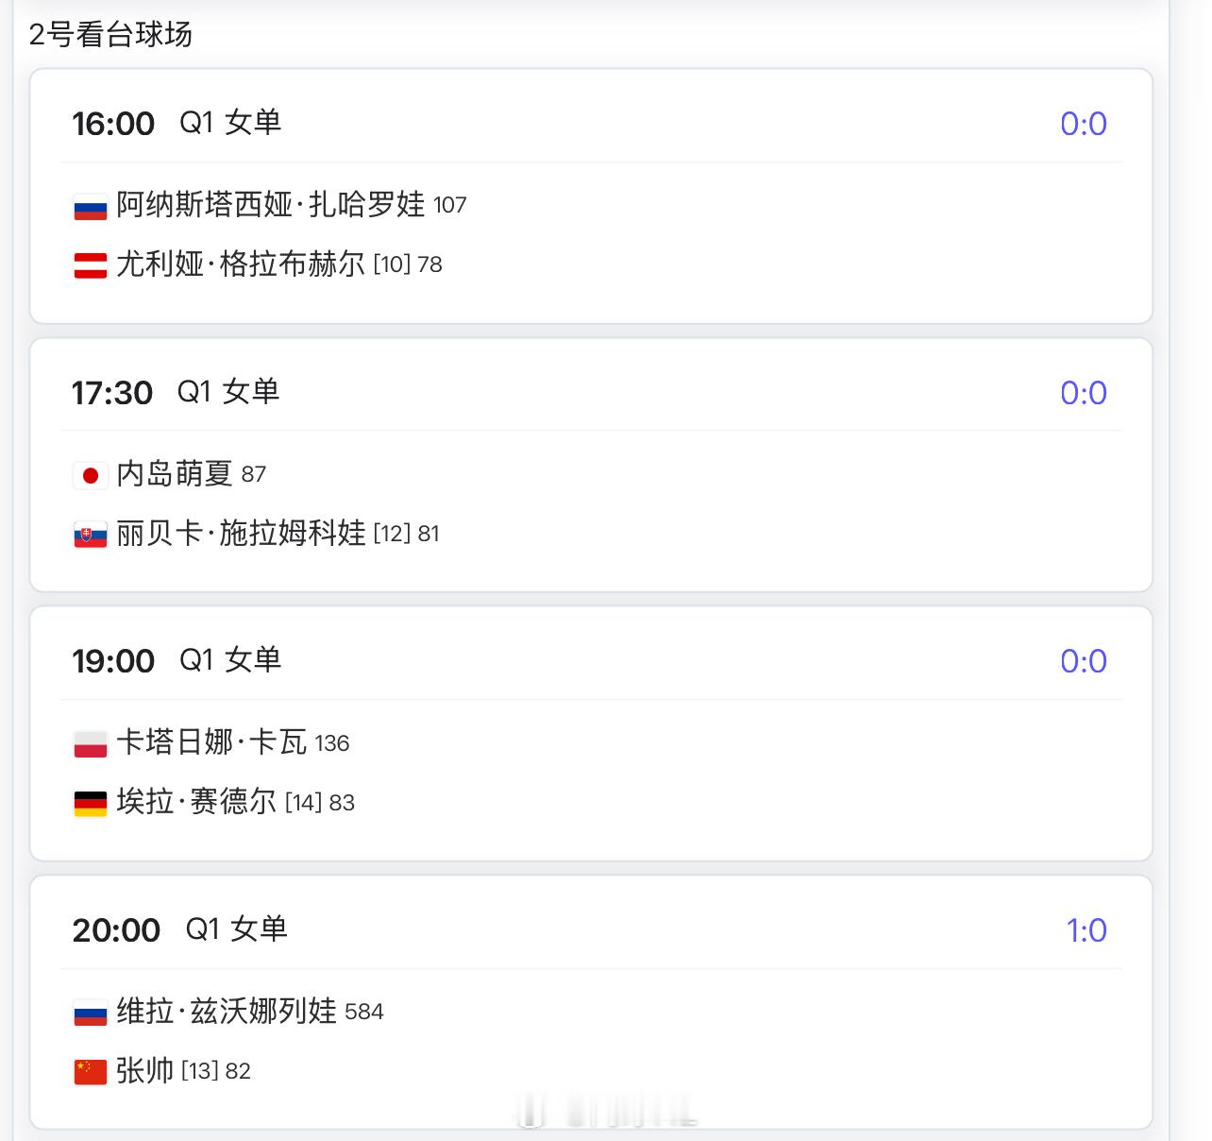
Task: Click the 2号看台球场 court heading
Action: click(110, 34)
